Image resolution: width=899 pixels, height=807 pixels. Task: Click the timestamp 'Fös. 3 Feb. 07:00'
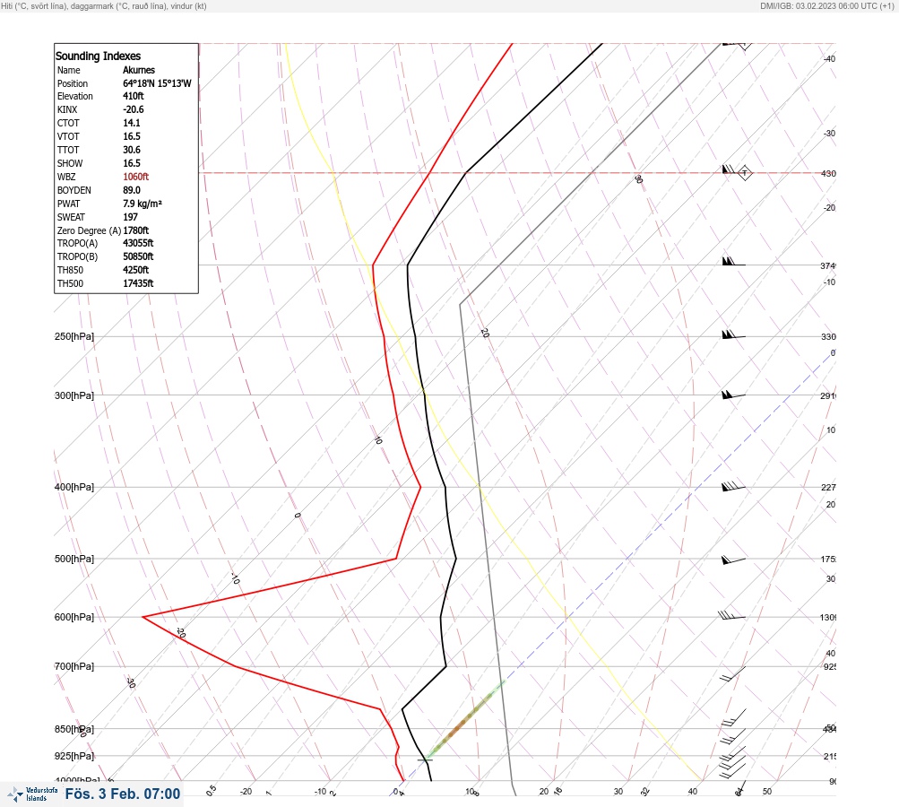tap(123, 794)
